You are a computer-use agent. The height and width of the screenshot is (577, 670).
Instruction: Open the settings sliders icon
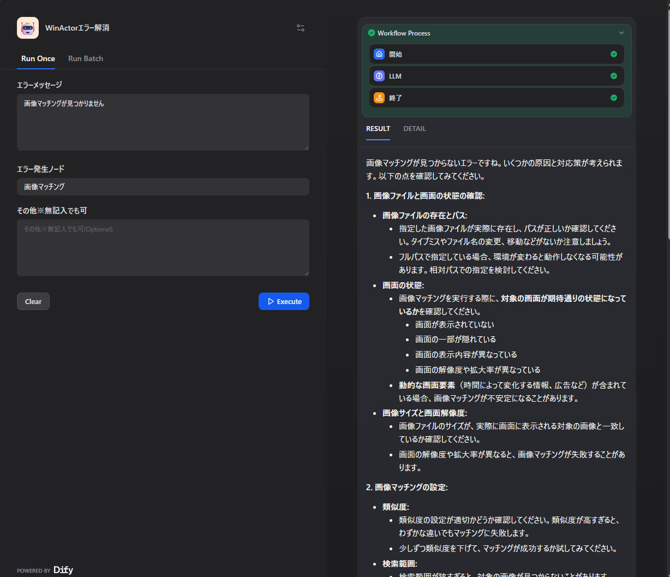(301, 28)
